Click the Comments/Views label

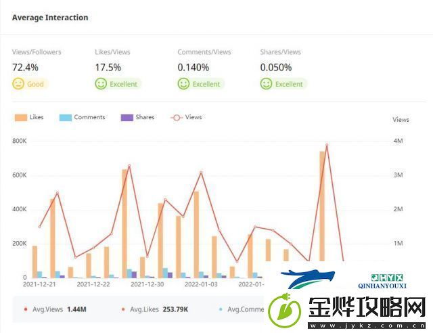tap(204, 52)
